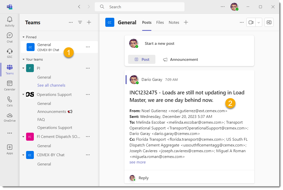
Task: Collapse the Your teams section
Action: 24,59
